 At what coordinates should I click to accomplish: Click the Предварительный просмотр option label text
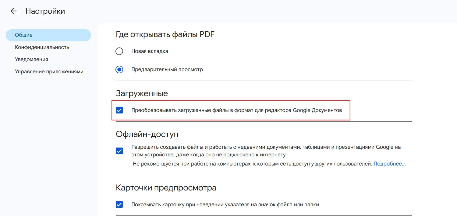pos(167,69)
